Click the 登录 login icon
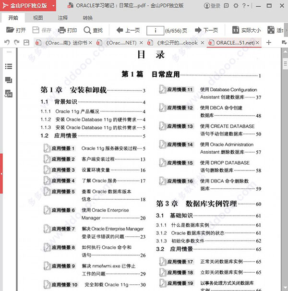This screenshot has height=291, width=288. tap(207, 6)
